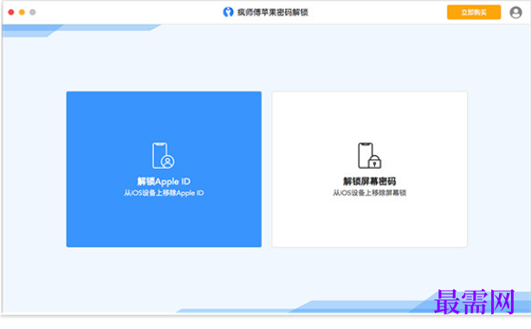Click the grey disabled zoom button
This screenshot has width=531, height=329.
(33, 12)
